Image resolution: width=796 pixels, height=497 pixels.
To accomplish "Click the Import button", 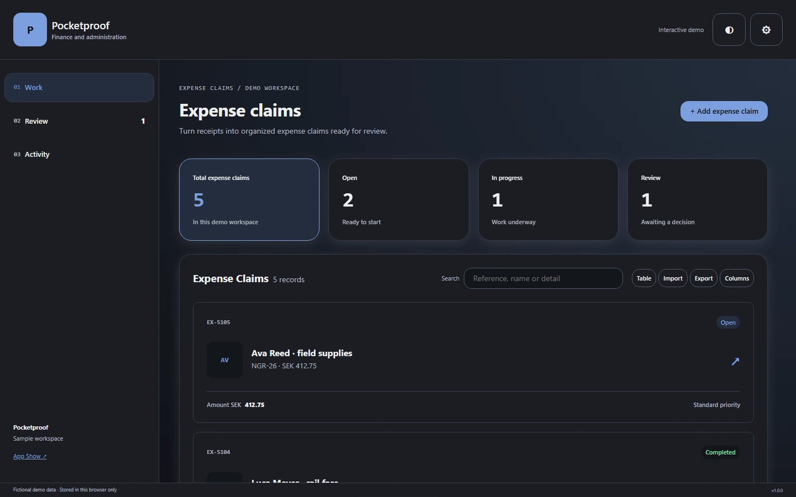I will point(673,278).
